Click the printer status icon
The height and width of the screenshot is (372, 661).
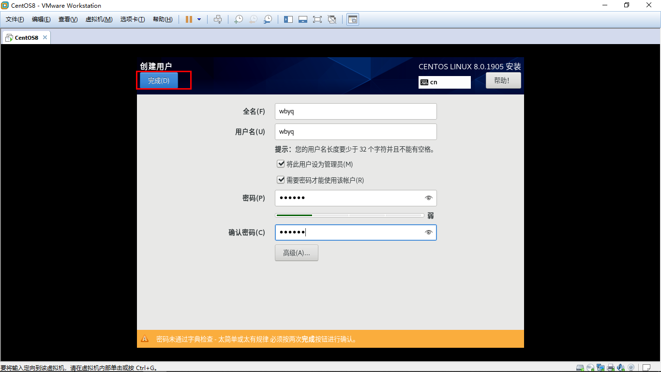611,368
